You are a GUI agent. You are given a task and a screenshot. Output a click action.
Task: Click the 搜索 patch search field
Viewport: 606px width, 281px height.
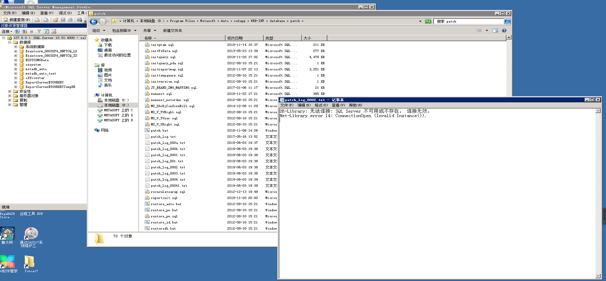(x=469, y=22)
